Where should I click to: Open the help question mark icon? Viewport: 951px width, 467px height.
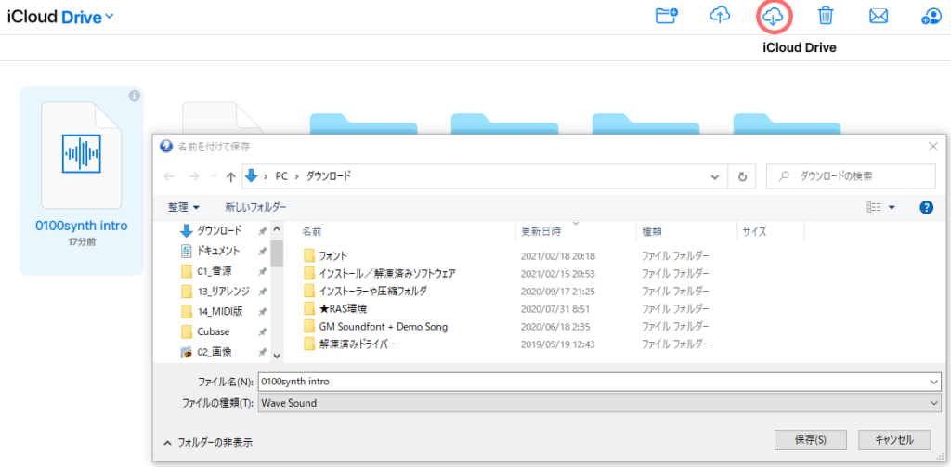pyautogui.click(x=925, y=207)
